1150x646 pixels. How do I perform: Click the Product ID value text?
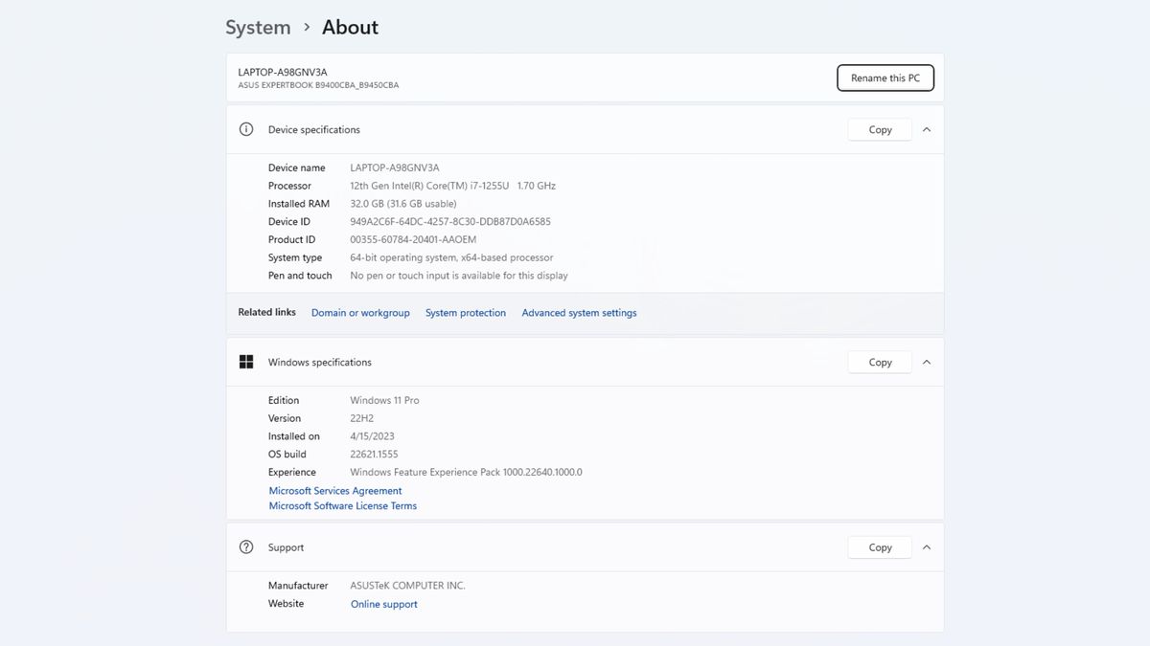413,239
